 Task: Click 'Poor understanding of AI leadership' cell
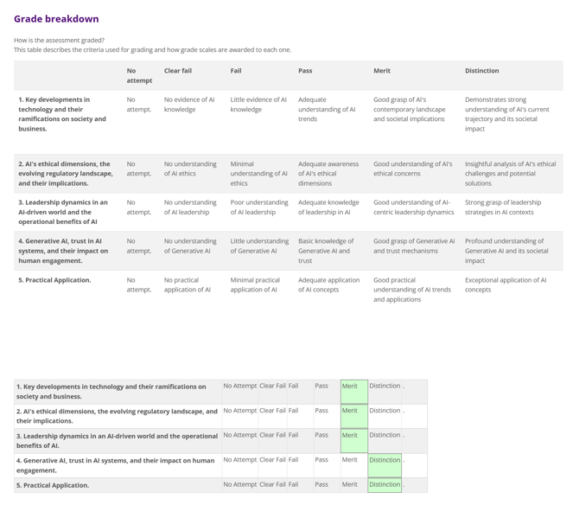tap(259, 208)
